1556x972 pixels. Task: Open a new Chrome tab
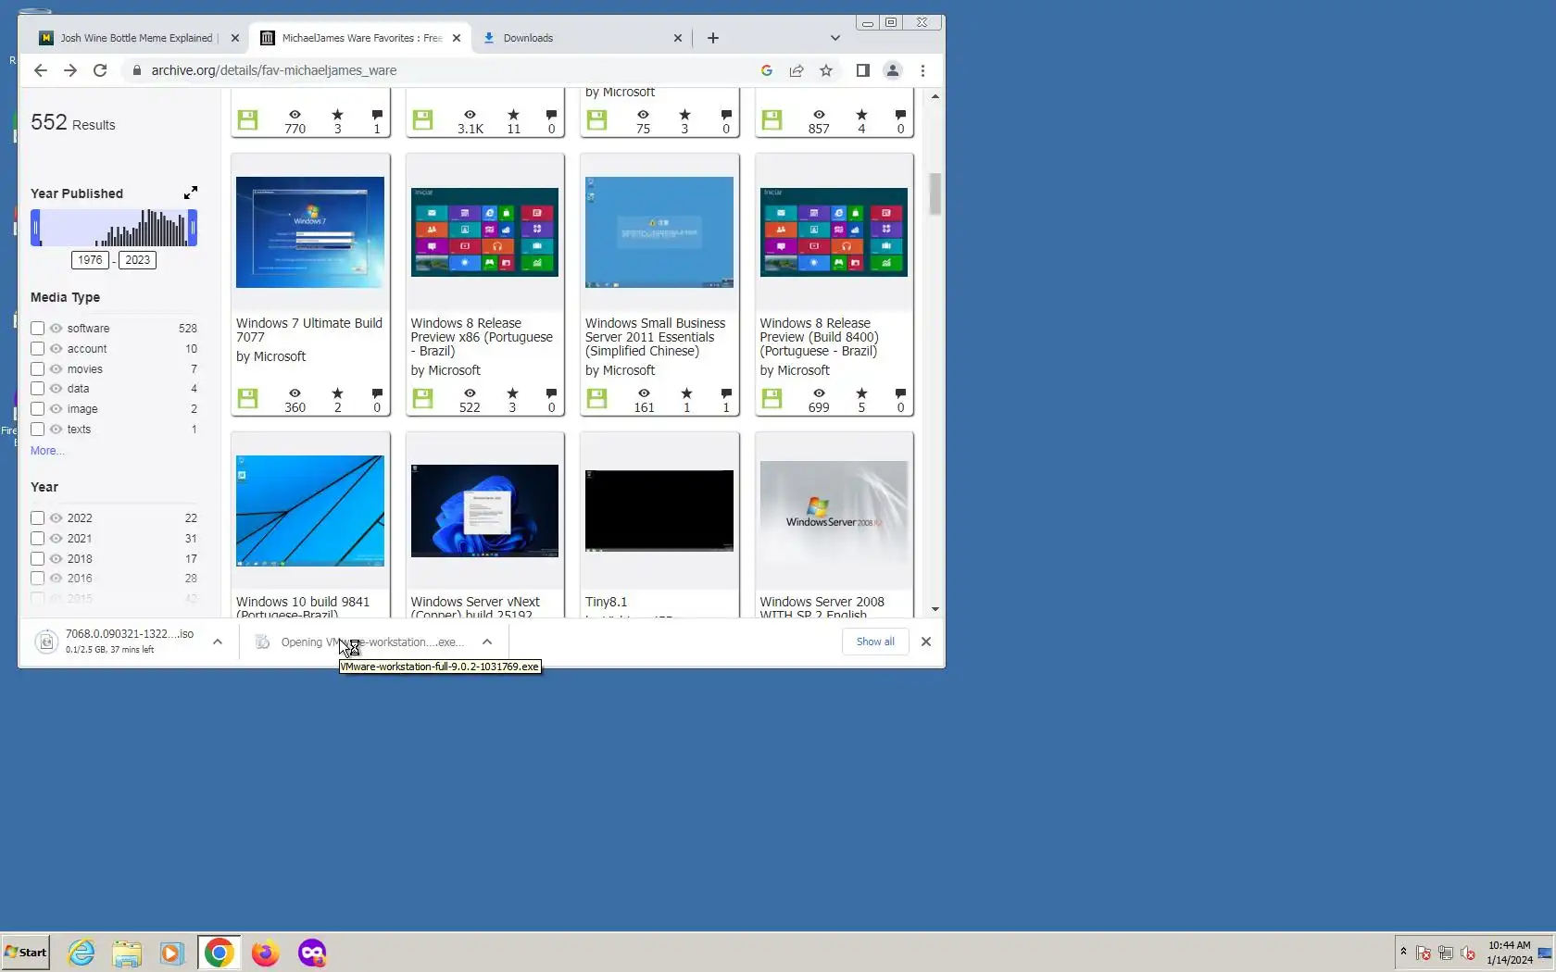(x=713, y=38)
